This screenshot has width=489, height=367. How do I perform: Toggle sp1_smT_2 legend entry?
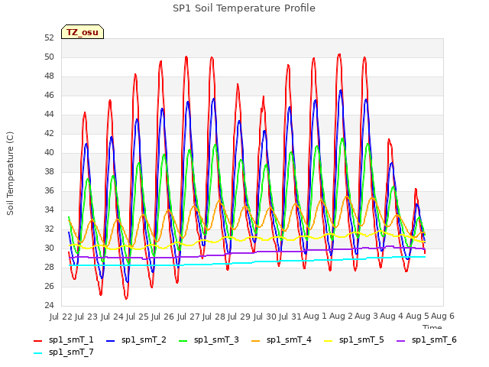136,339
